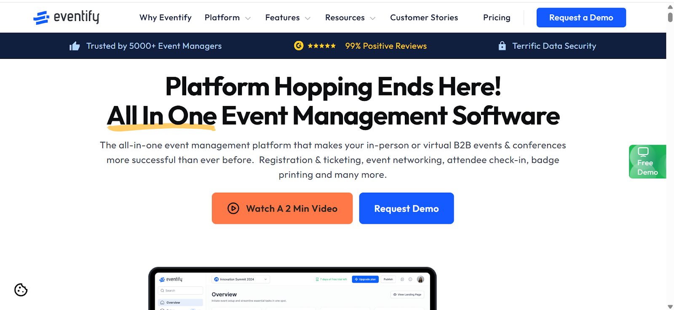Go to Customer Stories
The width and height of the screenshot is (674, 310).
[x=424, y=18]
